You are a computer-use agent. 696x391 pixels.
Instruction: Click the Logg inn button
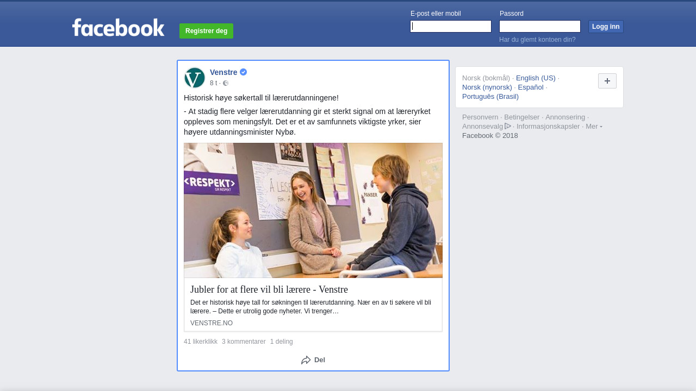coord(606,27)
